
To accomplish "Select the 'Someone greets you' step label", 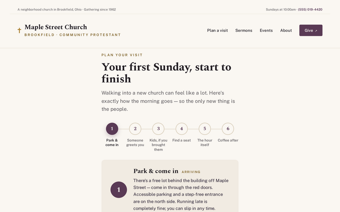I will coord(135,142).
